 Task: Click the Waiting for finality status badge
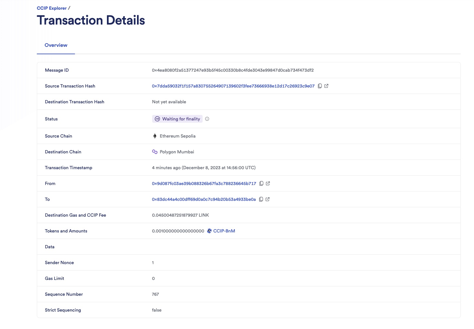(x=177, y=119)
